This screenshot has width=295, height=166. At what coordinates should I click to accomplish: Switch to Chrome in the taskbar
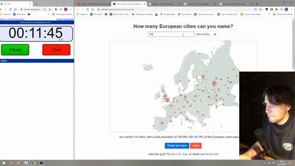(34, 163)
